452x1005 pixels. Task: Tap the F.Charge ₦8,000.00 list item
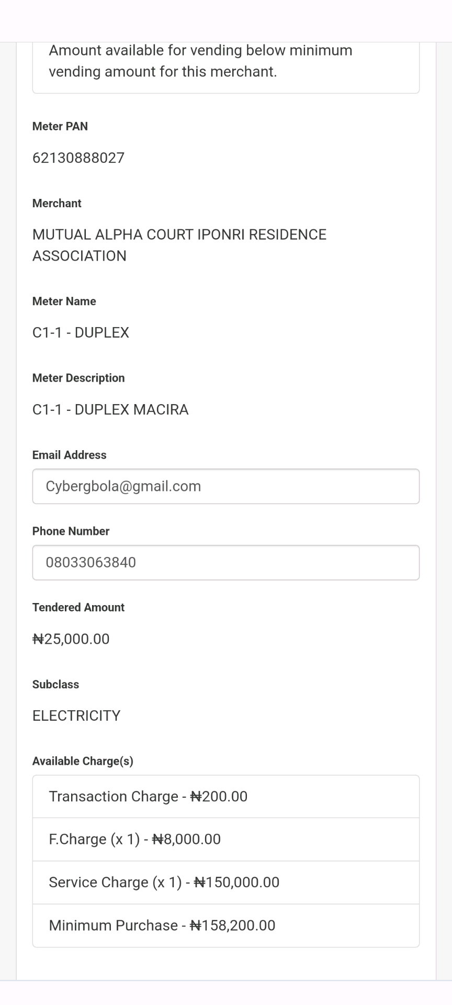click(x=225, y=840)
